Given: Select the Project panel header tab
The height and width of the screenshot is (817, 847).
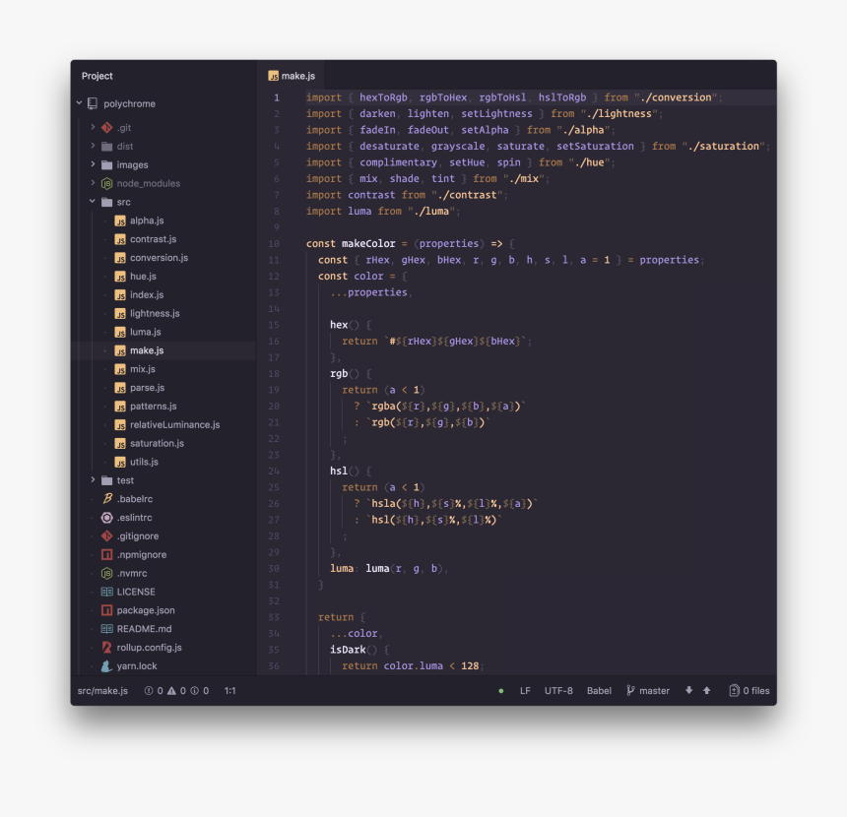Looking at the screenshot, I should click(98, 76).
